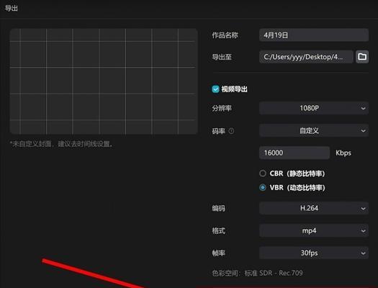Click the 未自定义封面 hint text below cover
This screenshot has width=378, height=288.
(61, 144)
